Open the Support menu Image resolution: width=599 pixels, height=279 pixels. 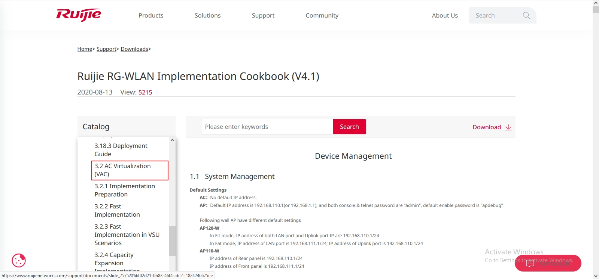[x=263, y=15]
